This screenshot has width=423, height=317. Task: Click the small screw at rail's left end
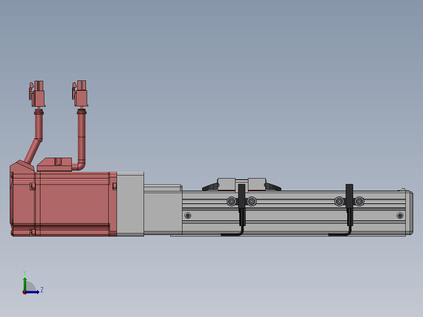188,215
